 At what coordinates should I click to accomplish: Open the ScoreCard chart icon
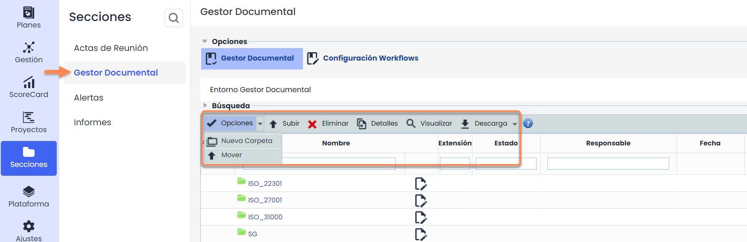pos(28,82)
